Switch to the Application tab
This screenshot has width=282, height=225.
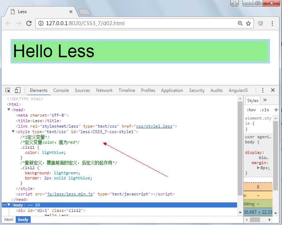(x=172, y=90)
